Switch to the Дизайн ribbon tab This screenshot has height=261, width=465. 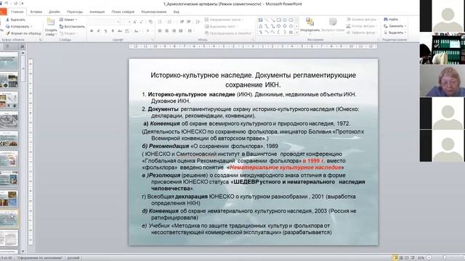pos(54,12)
